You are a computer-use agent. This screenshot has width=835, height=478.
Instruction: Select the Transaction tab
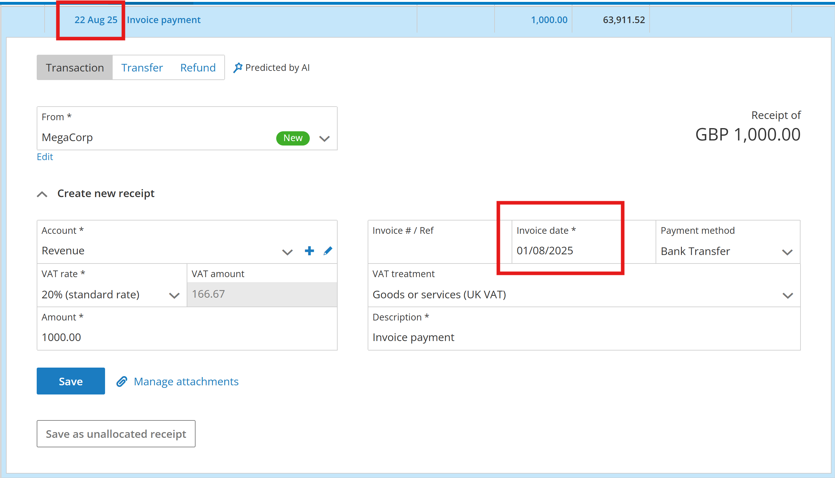75,68
